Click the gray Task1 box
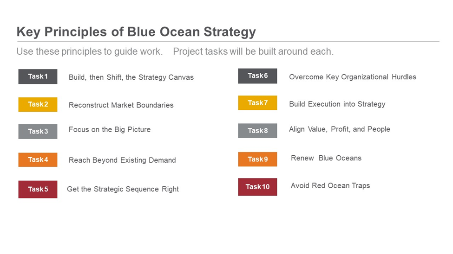This screenshot has width=453, height=254. click(x=38, y=76)
